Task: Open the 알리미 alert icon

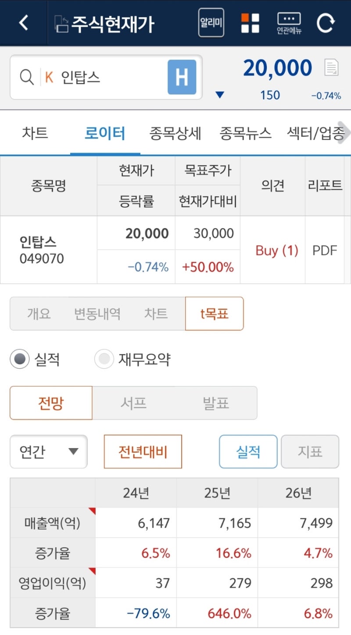Action: pos(211,22)
